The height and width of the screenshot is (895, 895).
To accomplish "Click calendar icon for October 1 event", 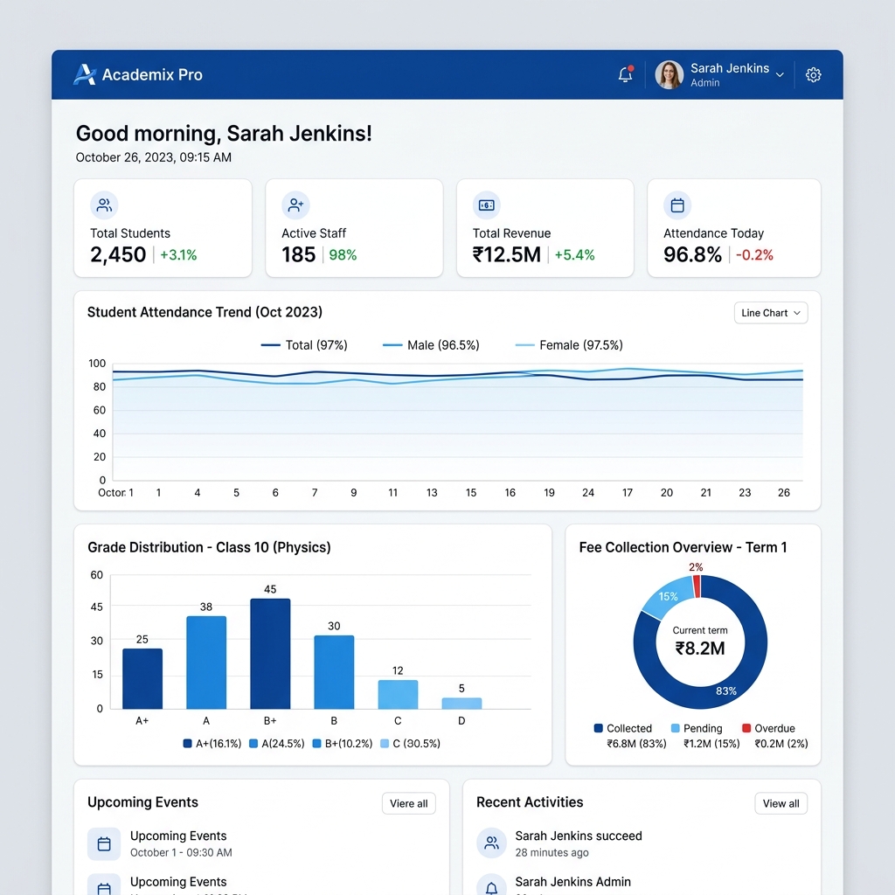I will click(x=104, y=843).
